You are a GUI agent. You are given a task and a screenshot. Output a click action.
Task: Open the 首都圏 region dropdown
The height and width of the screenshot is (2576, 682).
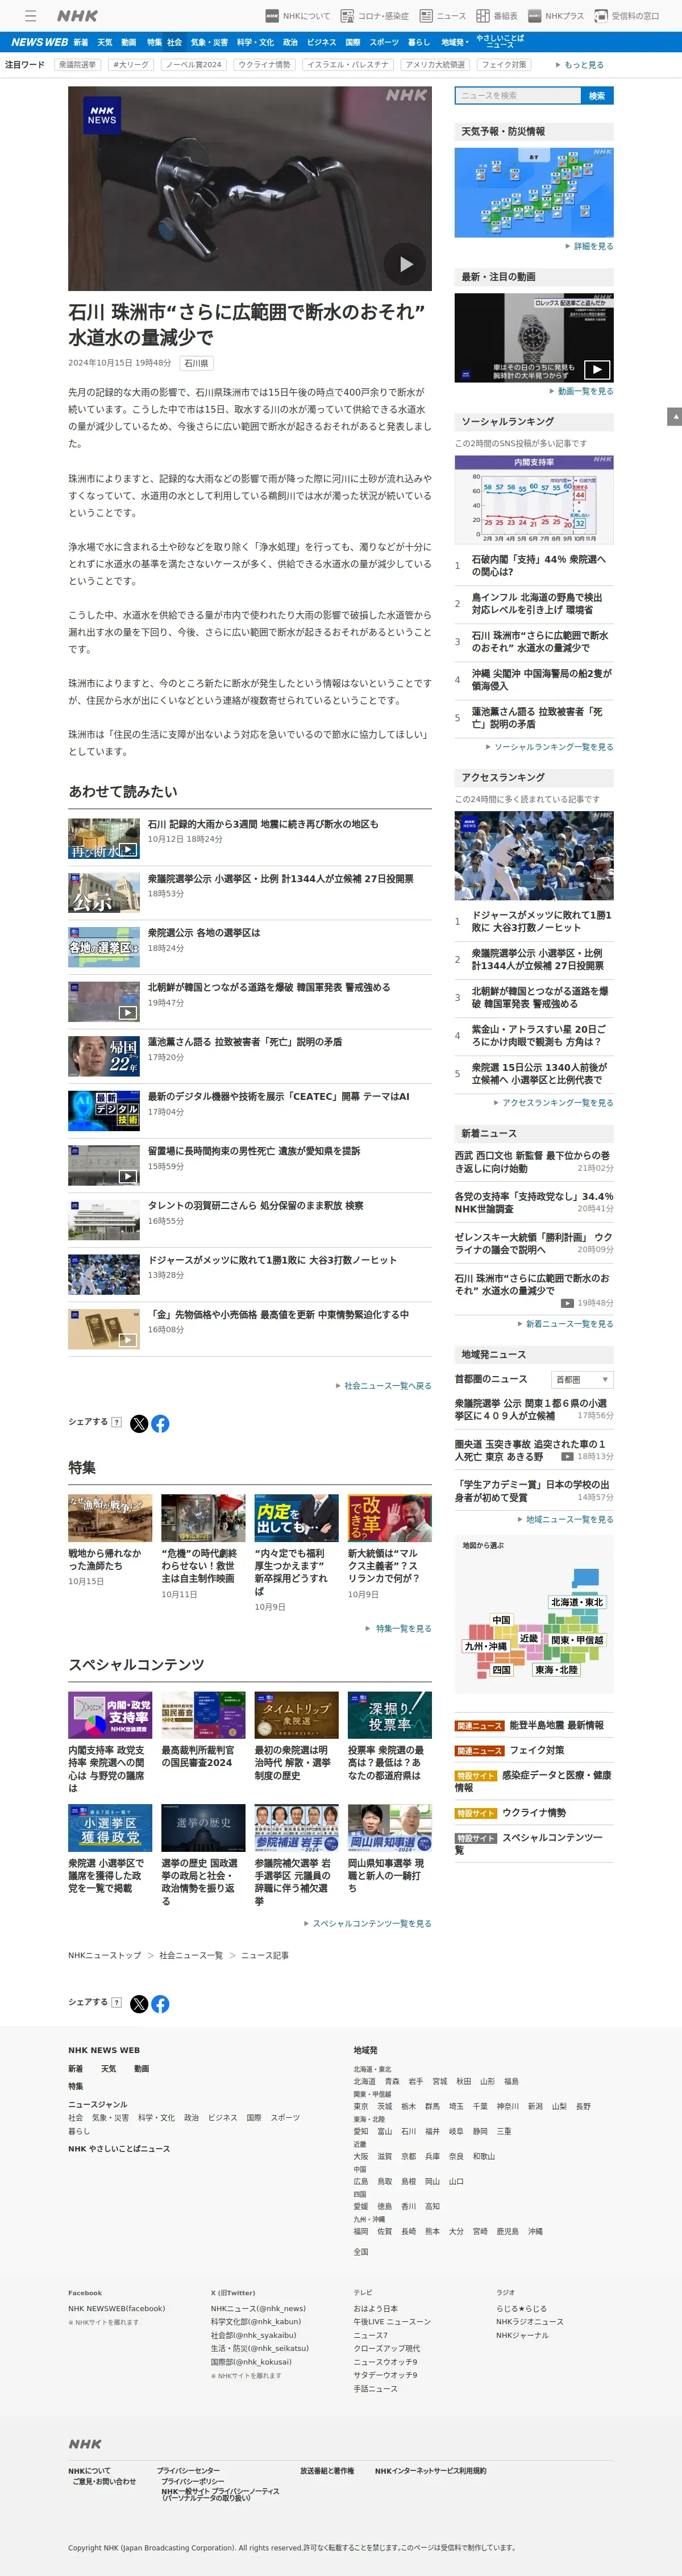point(582,1379)
